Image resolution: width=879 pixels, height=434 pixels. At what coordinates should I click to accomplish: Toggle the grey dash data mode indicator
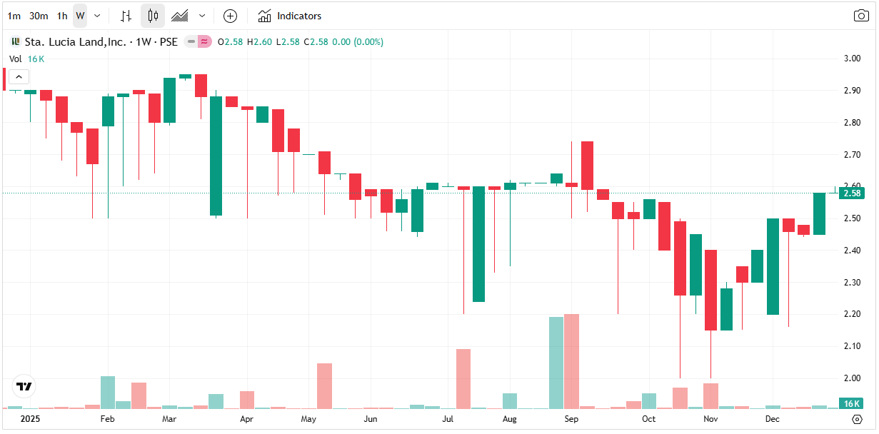pos(191,42)
